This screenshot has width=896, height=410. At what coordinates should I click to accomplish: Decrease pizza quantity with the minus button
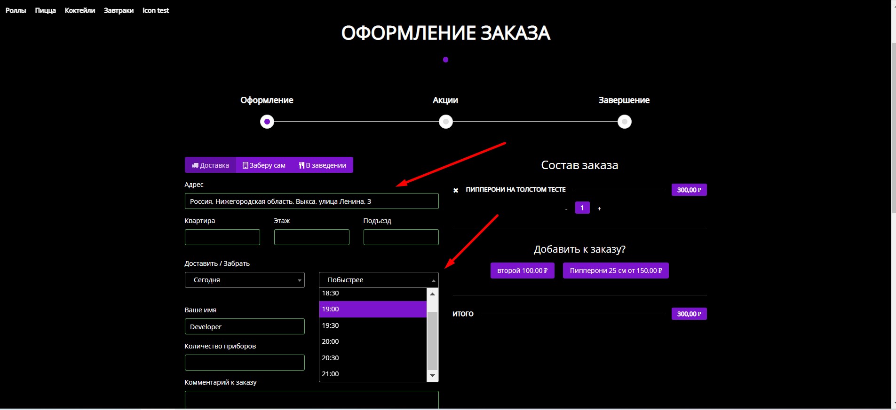tap(566, 209)
